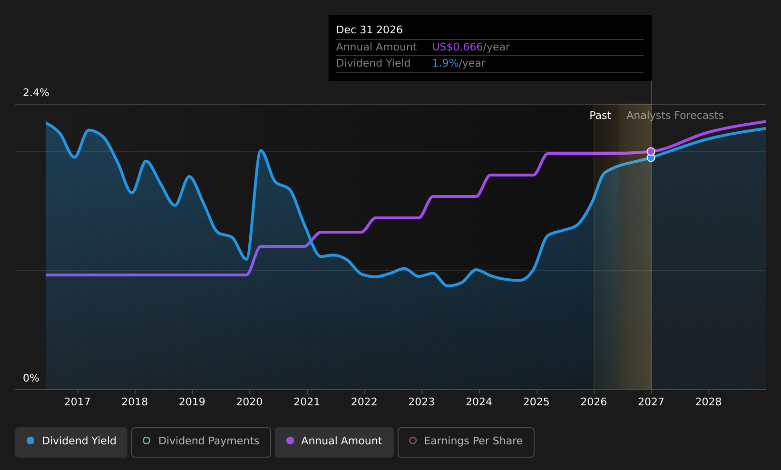Click the Analysts Forecasts region label
This screenshot has height=470, width=781.
tap(675, 116)
